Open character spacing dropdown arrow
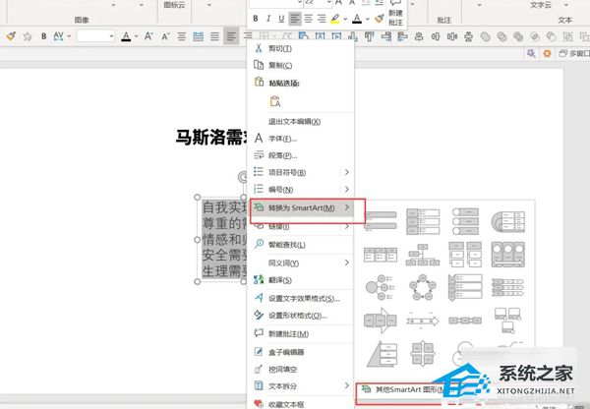This screenshot has width=590, height=409. 69,36
